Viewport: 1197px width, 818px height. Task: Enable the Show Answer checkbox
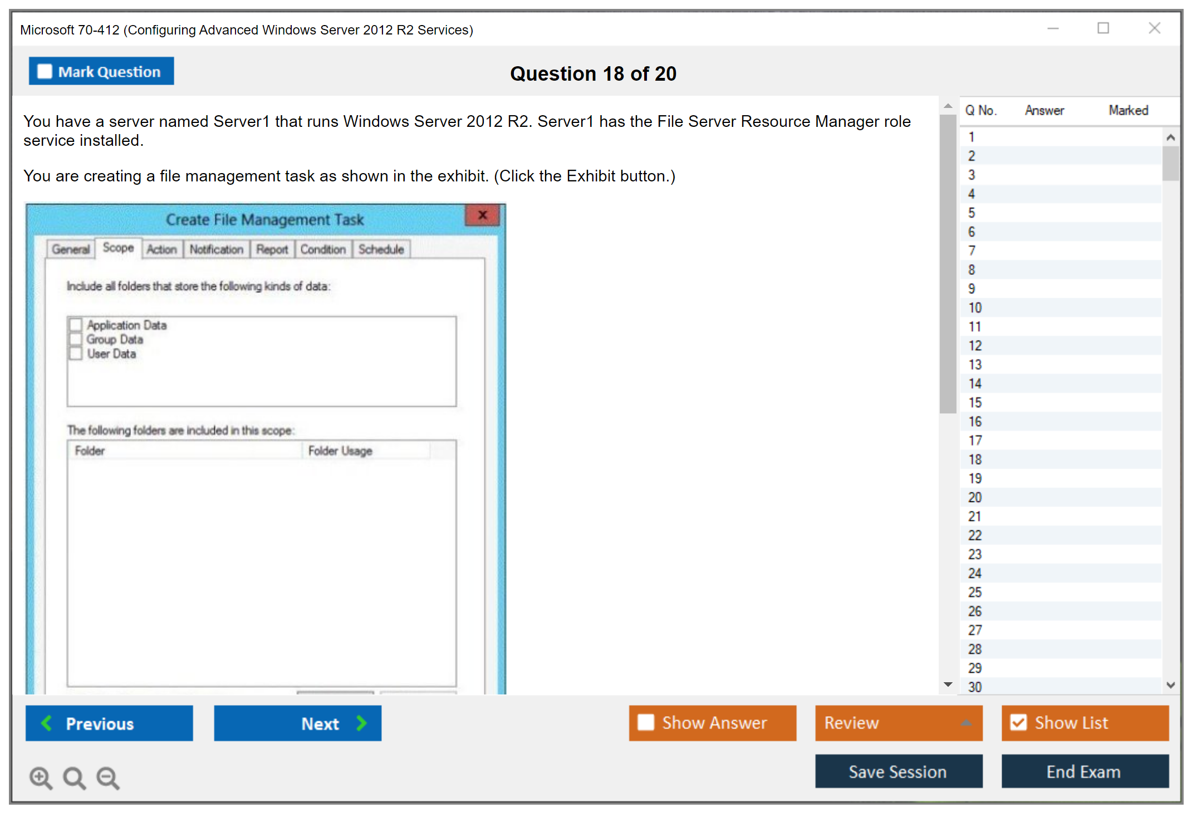click(646, 722)
